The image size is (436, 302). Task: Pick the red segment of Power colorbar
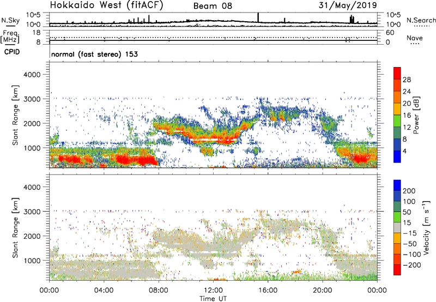click(397, 74)
